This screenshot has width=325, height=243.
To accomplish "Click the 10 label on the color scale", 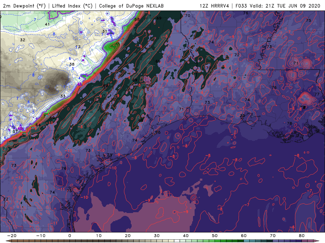I will point(99,236).
